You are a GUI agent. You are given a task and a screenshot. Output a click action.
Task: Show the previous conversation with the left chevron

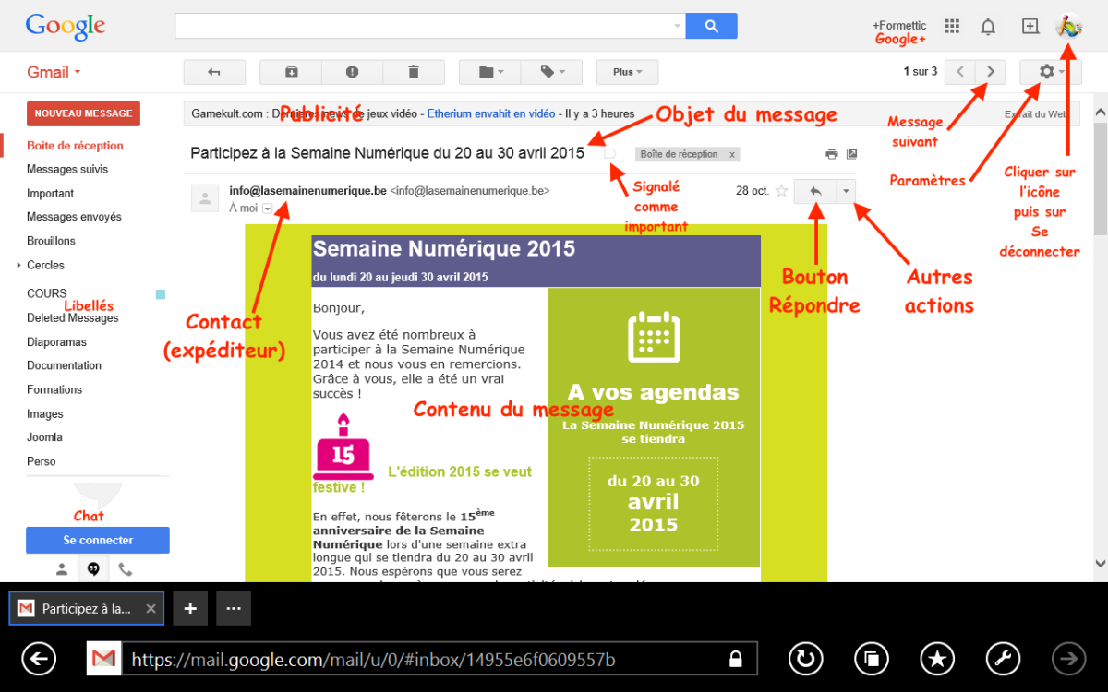pos(960,72)
